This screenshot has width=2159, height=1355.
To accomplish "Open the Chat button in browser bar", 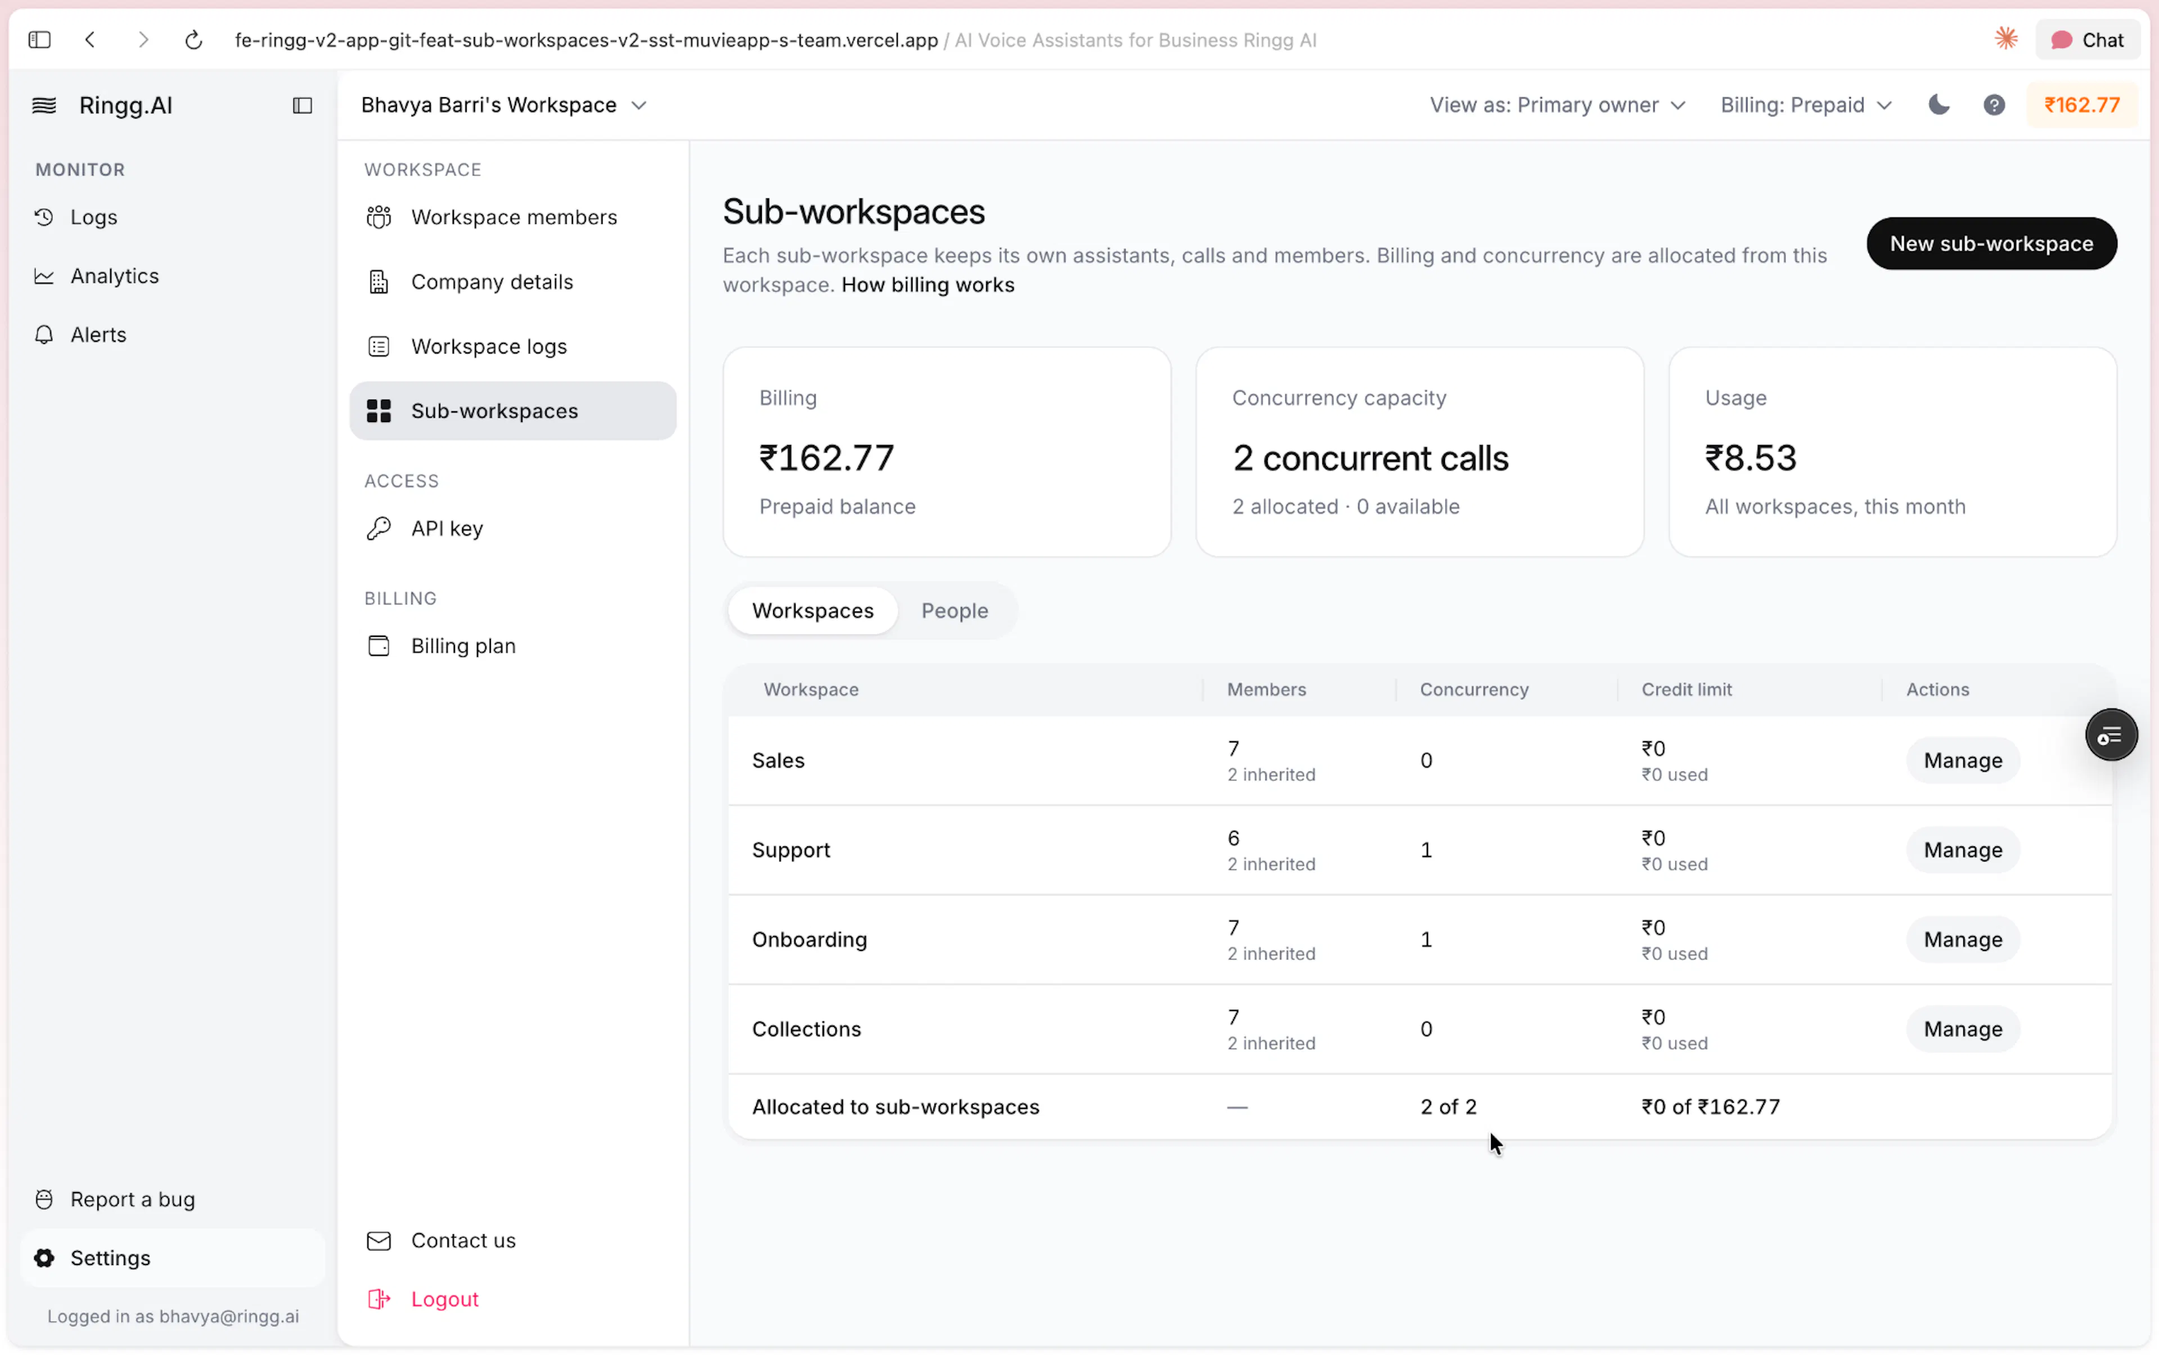I will pyautogui.click(x=2088, y=39).
